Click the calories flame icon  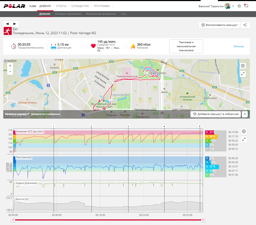tap(133, 46)
